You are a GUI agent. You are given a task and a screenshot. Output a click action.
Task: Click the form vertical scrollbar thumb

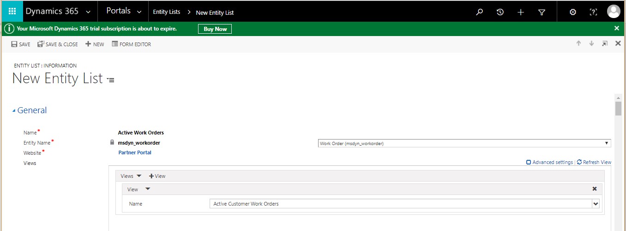coord(618,109)
